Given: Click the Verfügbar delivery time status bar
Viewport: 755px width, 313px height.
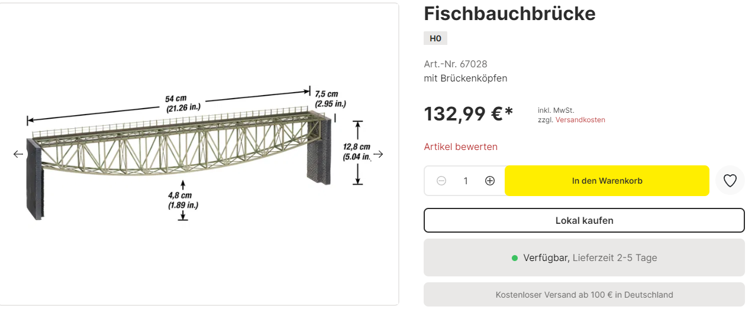Looking at the screenshot, I should click(584, 257).
